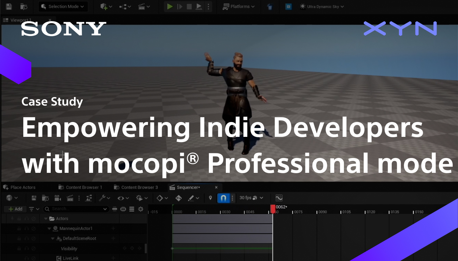This screenshot has width=458, height=261.
Task: Open the Sequencer eye view options dropdown
Action: click(123, 198)
